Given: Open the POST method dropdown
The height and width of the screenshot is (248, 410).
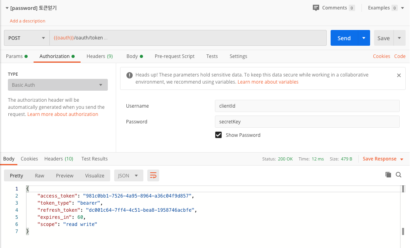Looking at the screenshot, I should (27, 38).
